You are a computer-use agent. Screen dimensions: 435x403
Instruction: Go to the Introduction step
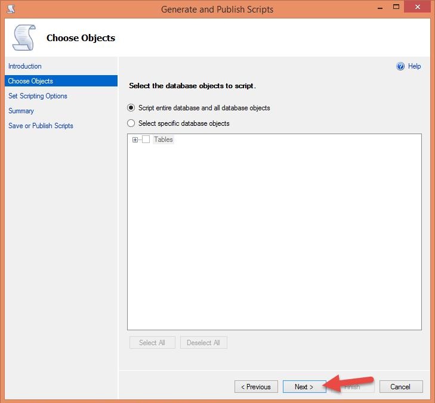click(25, 66)
